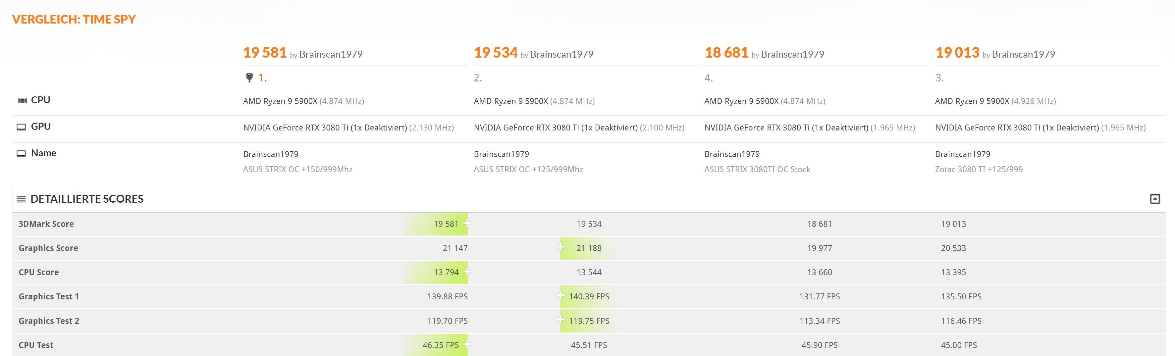
Task: Click the plus marker beside 140.39 FPS
Action: (x=560, y=295)
